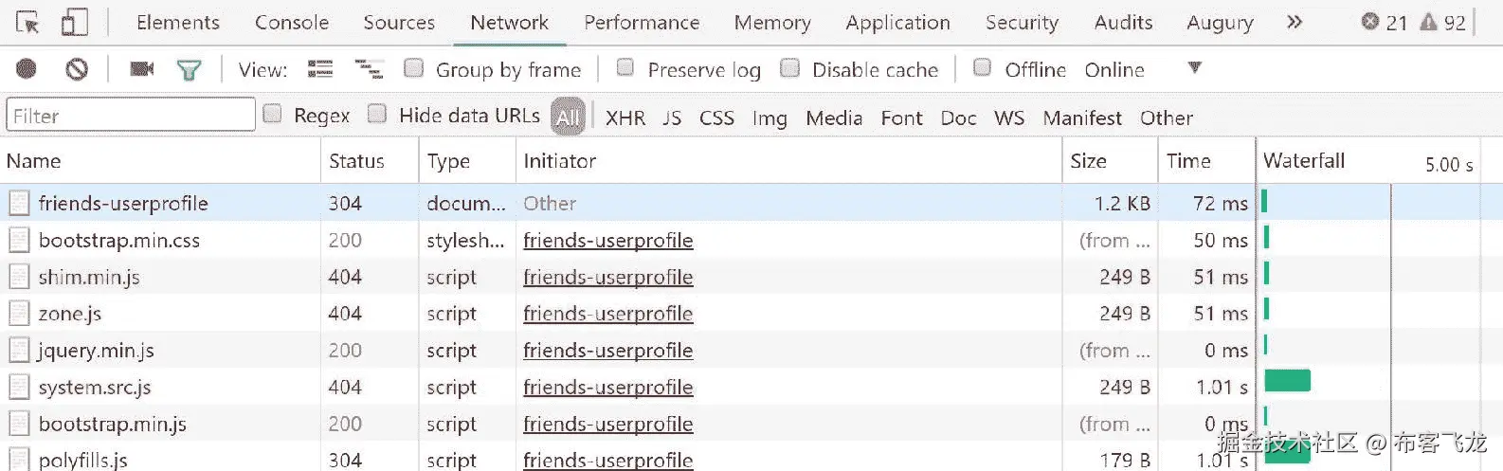Sort requests by the Size column header
Screen dimensions: 1503x471
tap(1089, 161)
